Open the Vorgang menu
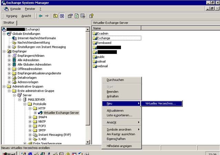220x155 pixels. [11, 16]
